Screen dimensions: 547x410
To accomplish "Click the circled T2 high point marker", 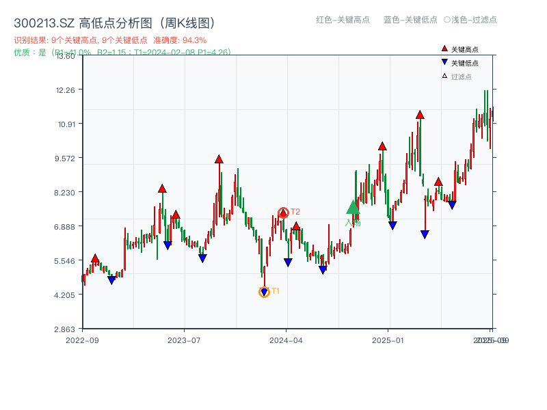I will click(x=282, y=213).
